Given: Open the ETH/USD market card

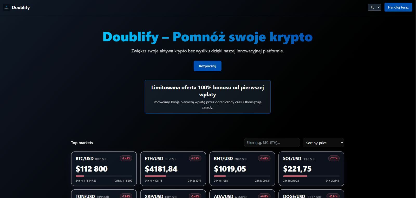Looking at the screenshot, I should (x=173, y=169).
